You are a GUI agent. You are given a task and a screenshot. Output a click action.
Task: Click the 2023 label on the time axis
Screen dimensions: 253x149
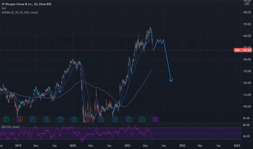point(237,146)
